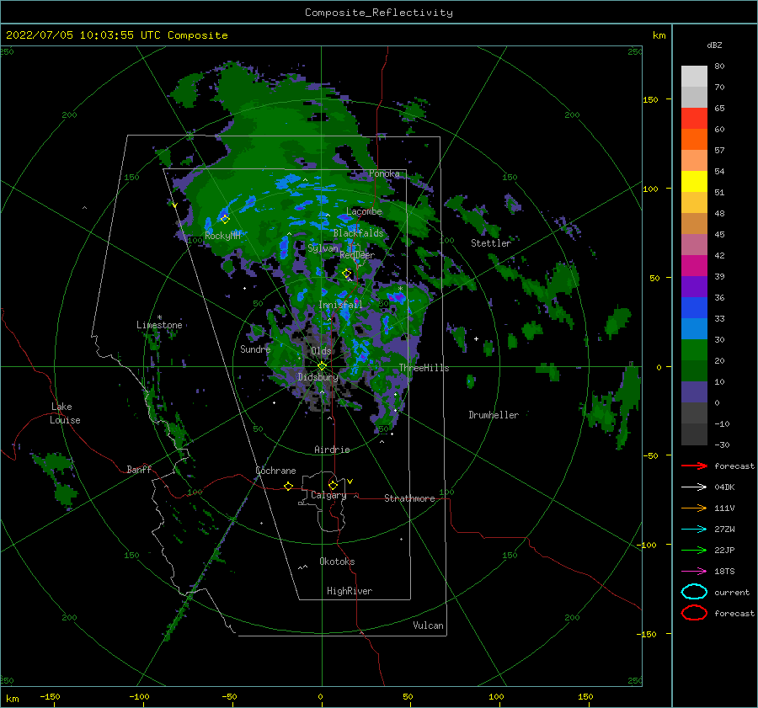Click the Okotoks city label
The image size is (758, 708).
[337, 562]
